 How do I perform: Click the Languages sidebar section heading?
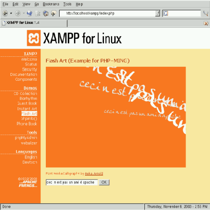tap(26, 152)
